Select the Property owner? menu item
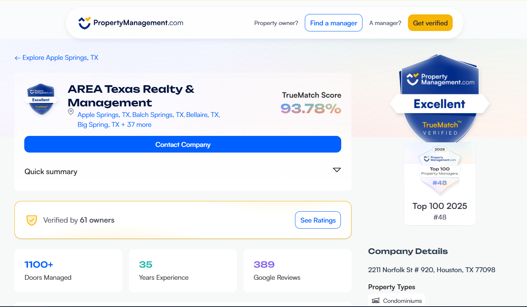This screenshot has width=527, height=307. pyautogui.click(x=276, y=23)
